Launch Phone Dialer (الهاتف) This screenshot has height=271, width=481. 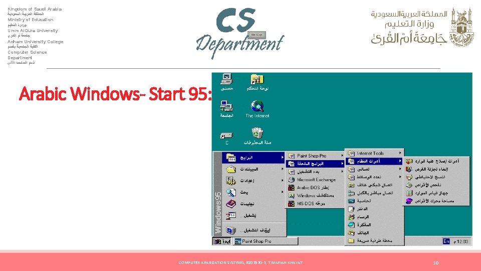[375, 233]
